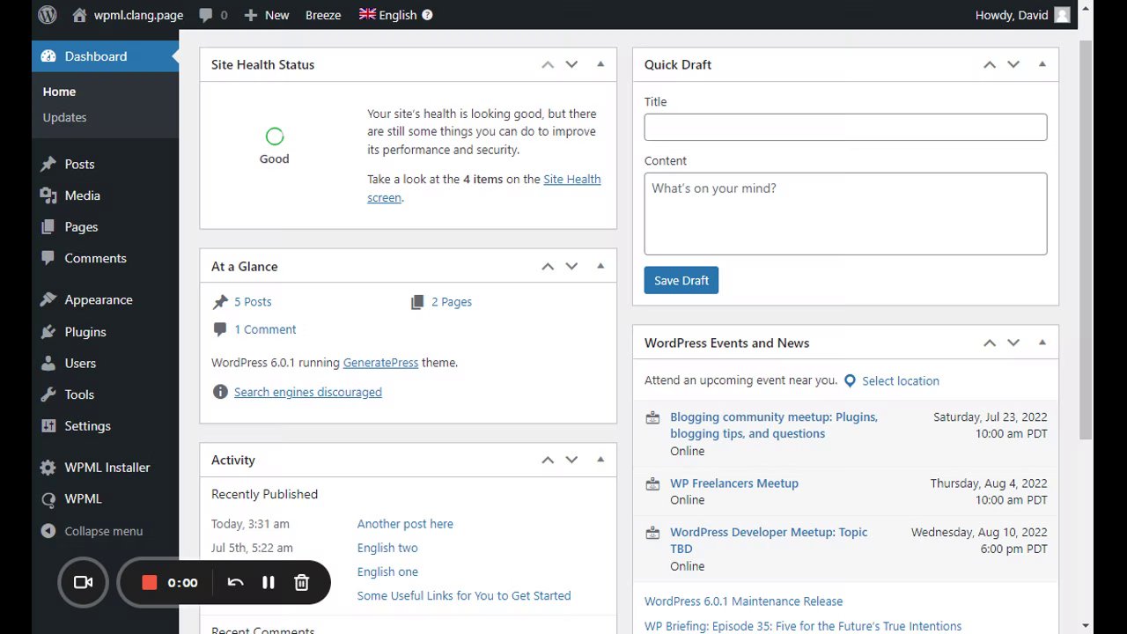1127x634 pixels.
Task: Click the Quick Draft Title field
Action: (x=845, y=127)
